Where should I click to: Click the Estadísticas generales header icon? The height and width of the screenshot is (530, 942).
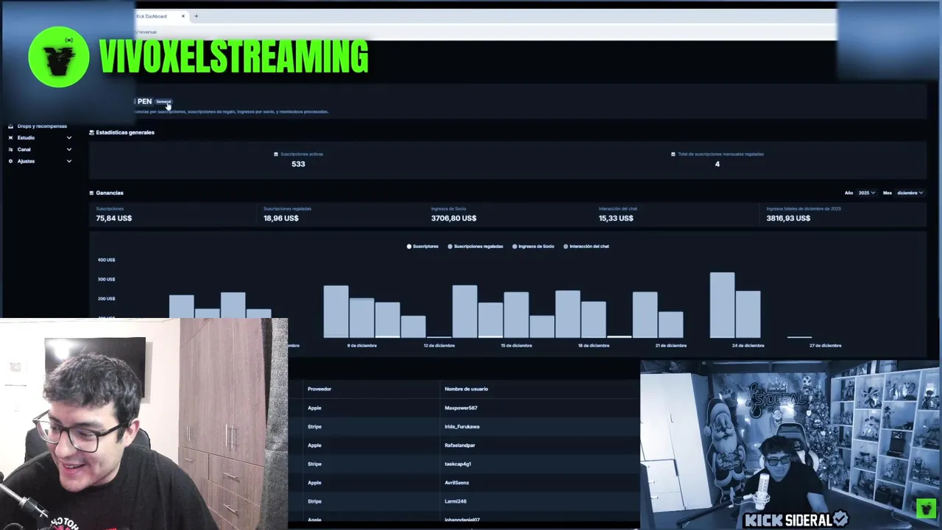pyautogui.click(x=91, y=132)
